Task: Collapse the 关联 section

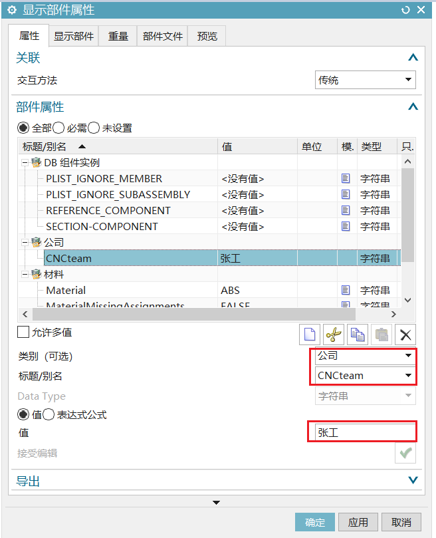Action: click(x=413, y=57)
